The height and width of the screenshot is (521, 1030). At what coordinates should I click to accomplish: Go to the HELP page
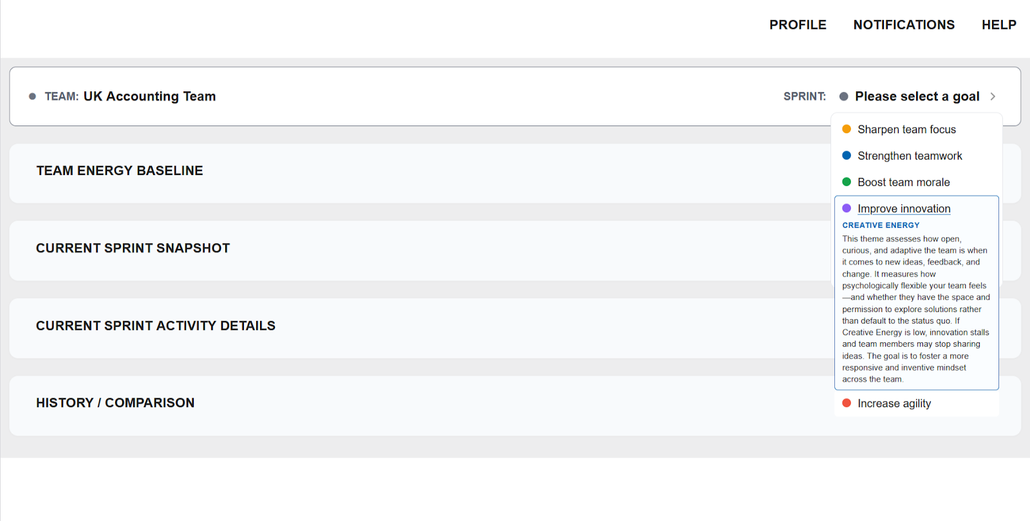coord(998,24)
